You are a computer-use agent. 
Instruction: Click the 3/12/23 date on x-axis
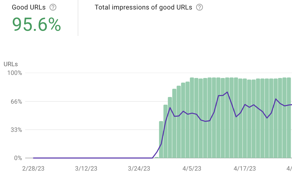(86, 169)
